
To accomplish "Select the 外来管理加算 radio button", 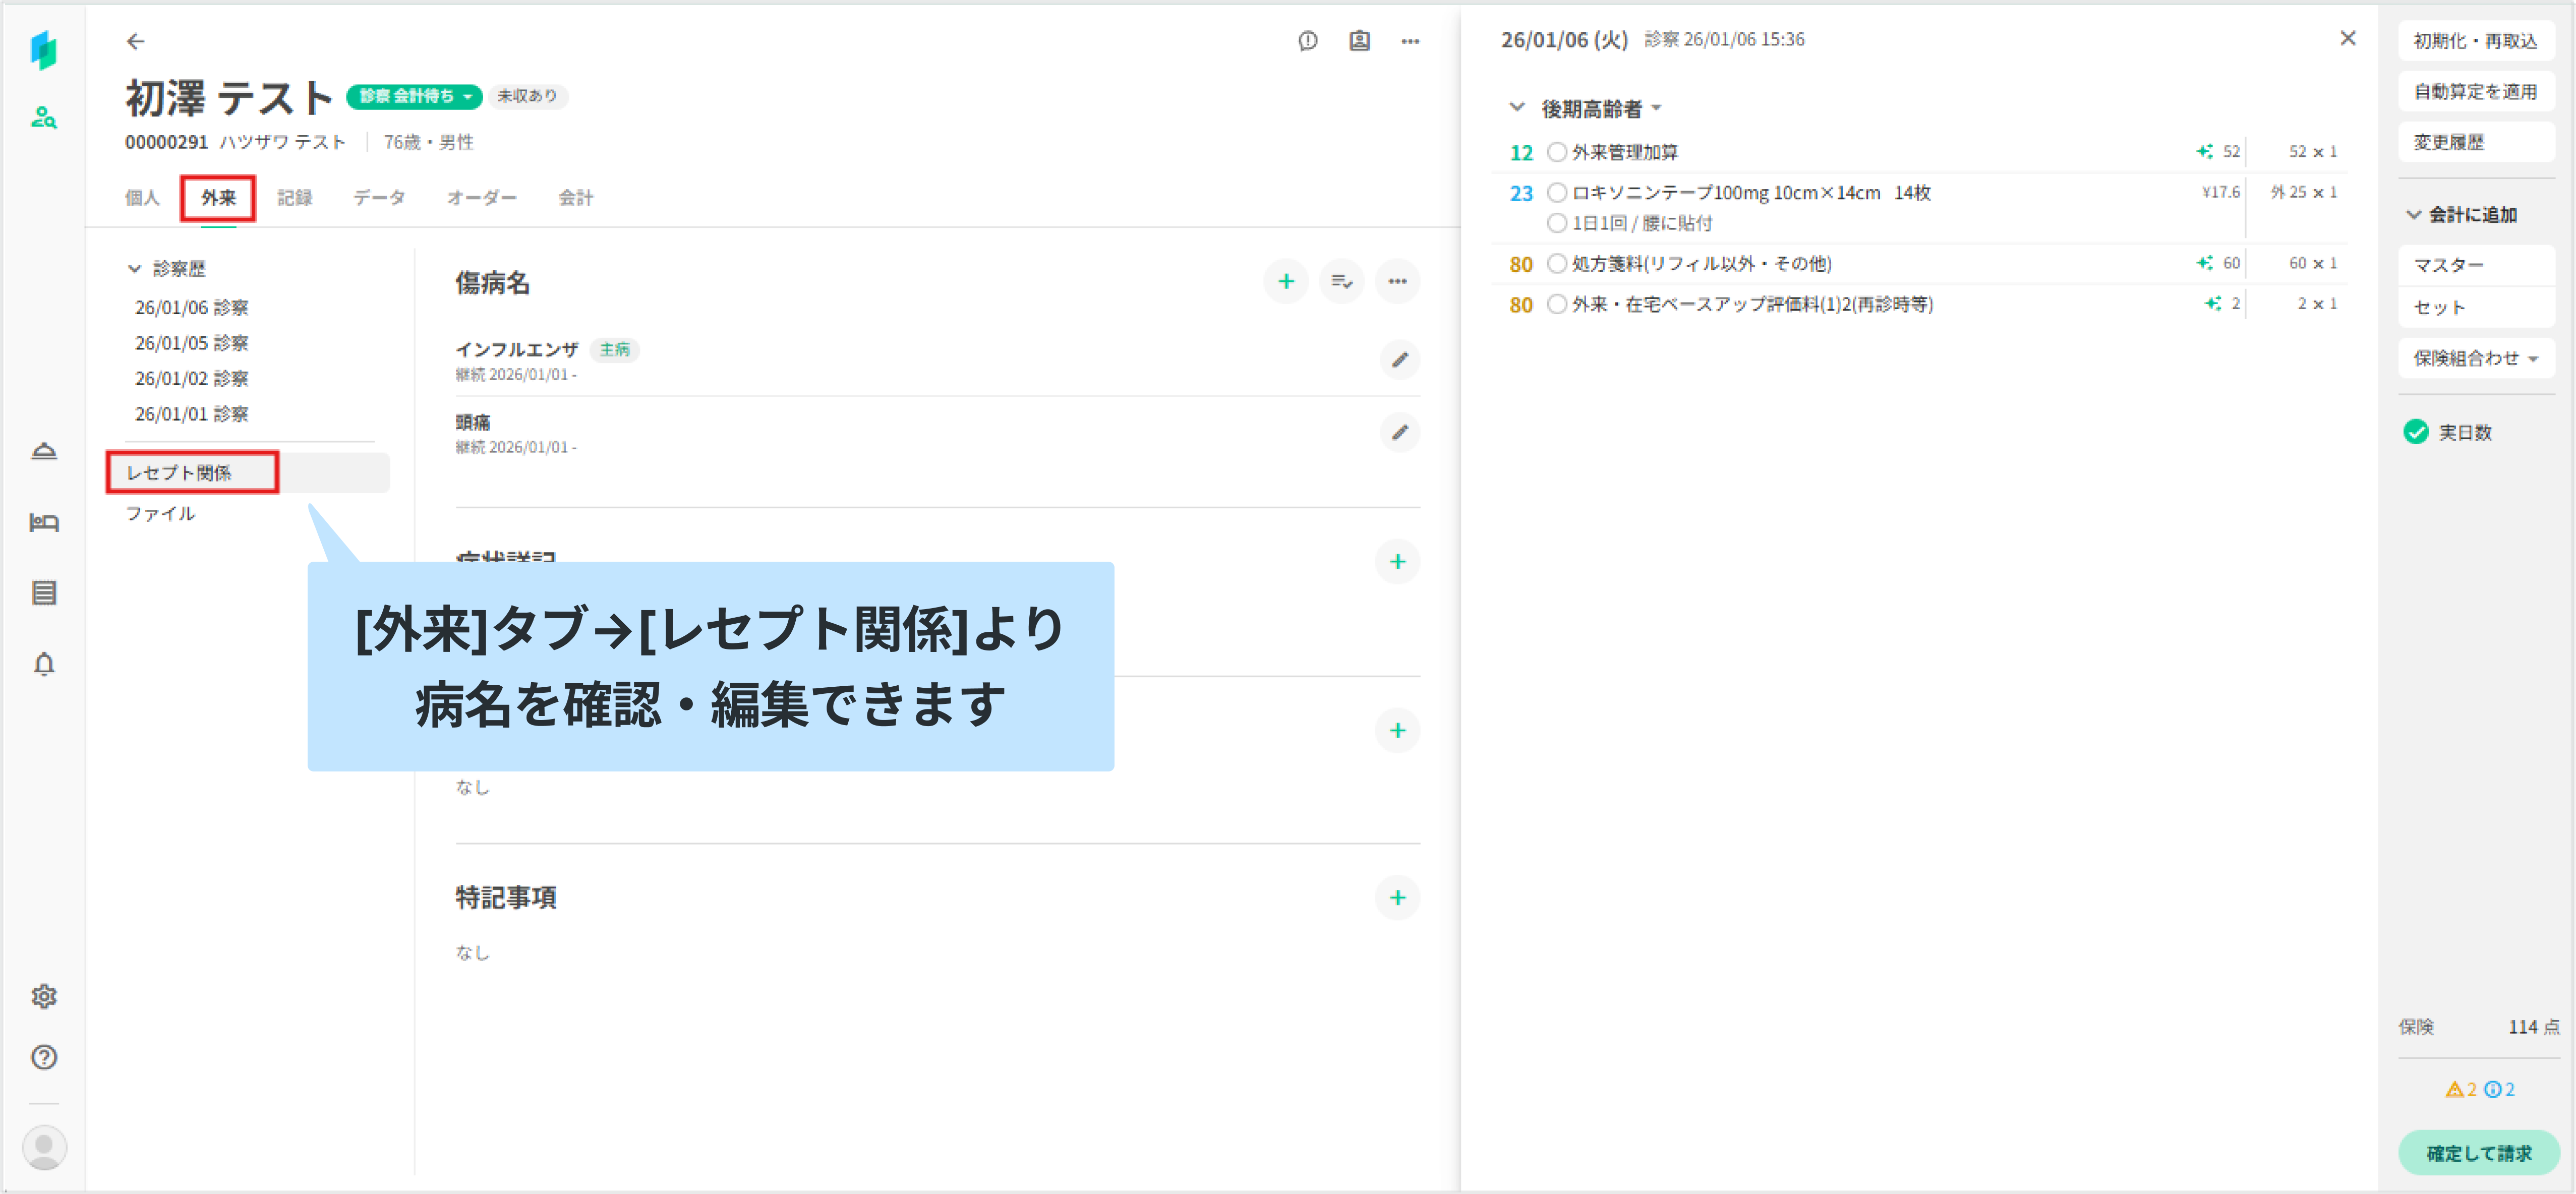I will (1556, 152).
